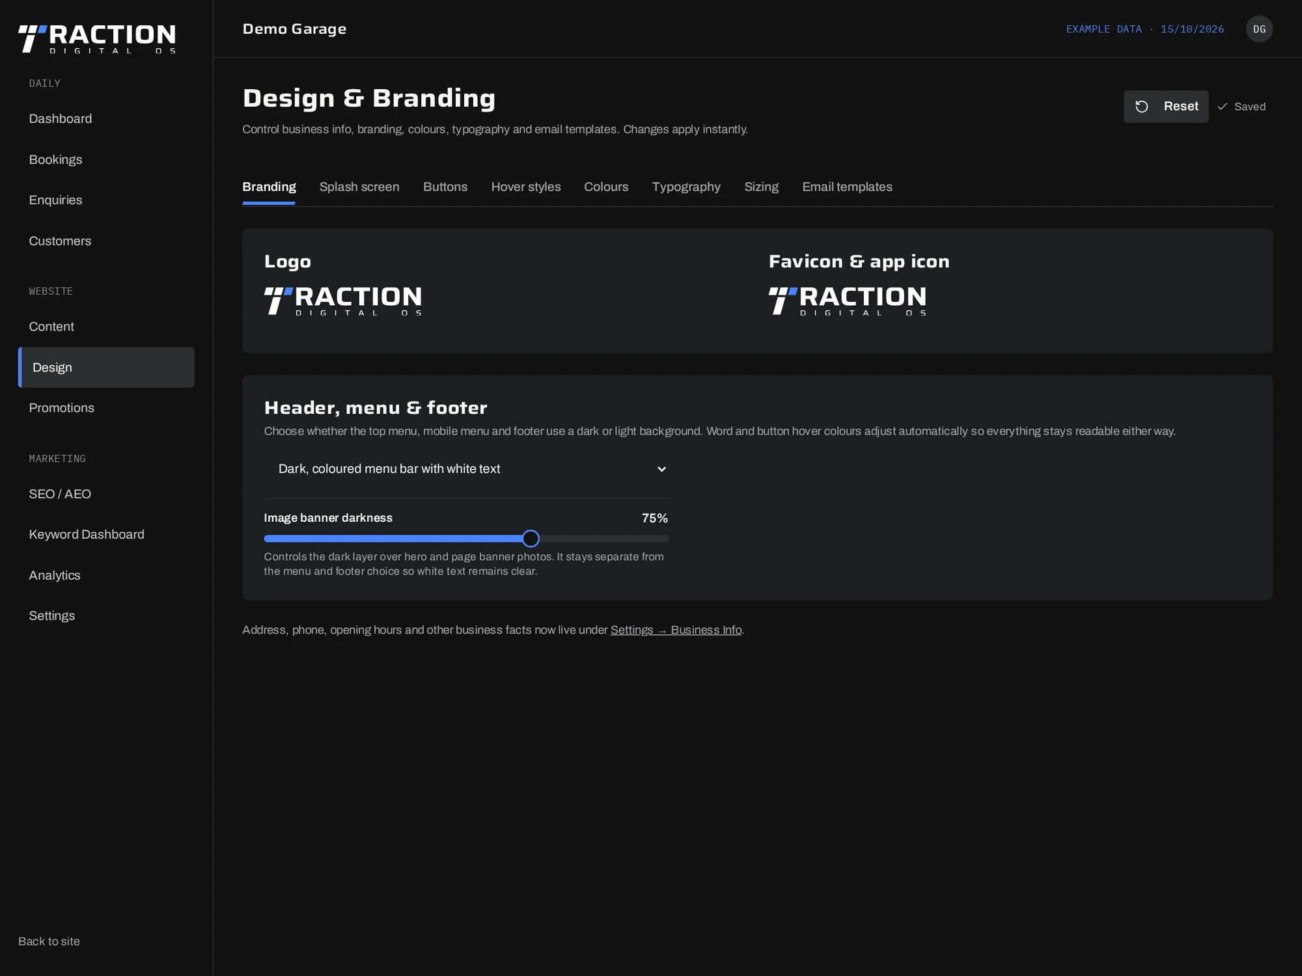Image resolution: width=1302 pixels, height=976 pixels.
Task: Select the Email templates tab
Action: [847, 187]
